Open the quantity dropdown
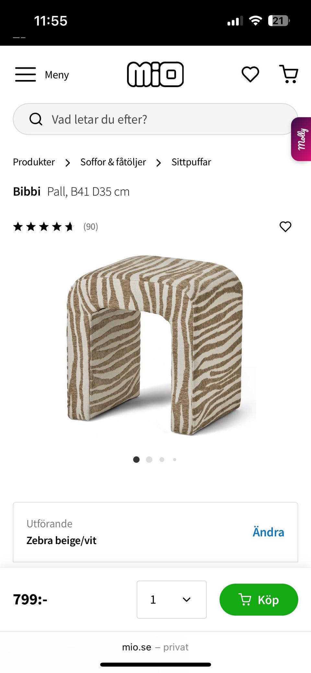The width and height of the screenshot is (311, 673). 172,599
